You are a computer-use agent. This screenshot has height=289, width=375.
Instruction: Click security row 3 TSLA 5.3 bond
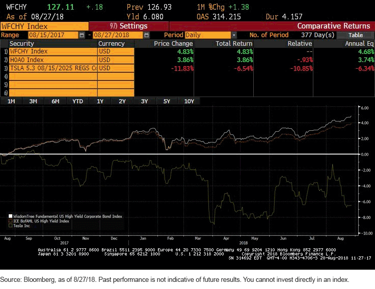tap(53, 68)
